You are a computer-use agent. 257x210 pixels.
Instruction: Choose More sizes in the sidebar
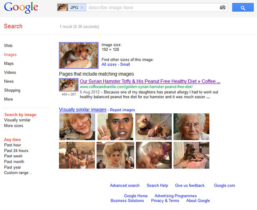tap(14, 126)
